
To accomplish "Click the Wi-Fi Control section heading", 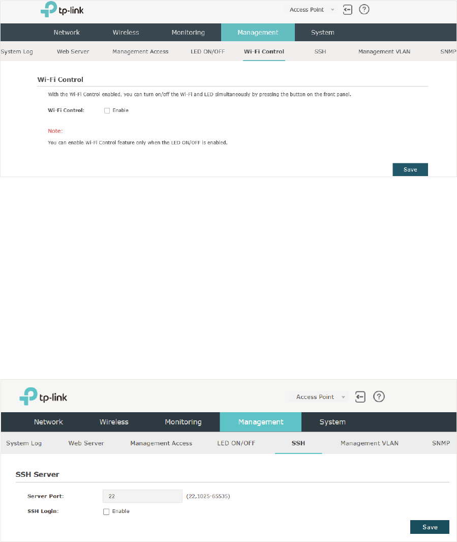I will click(60, 79).
